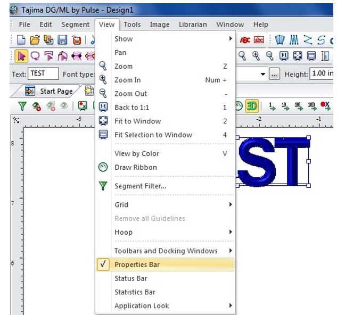The width and height of the screenshot is (337, 322).
Task: Click the Start Page tab icon
Action: click(30, 90)
